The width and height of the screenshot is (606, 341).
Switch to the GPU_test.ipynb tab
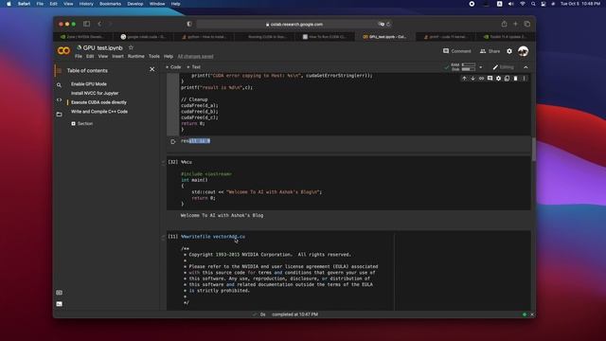(x=384, y=37)
